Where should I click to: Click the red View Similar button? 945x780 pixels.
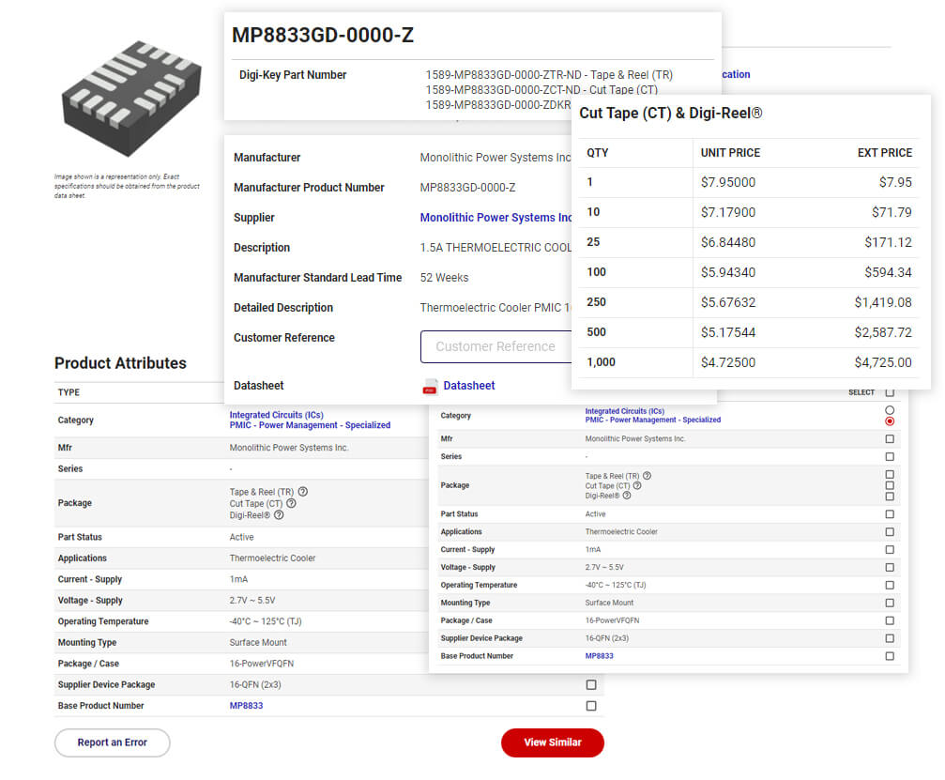[x=553, y=742]
